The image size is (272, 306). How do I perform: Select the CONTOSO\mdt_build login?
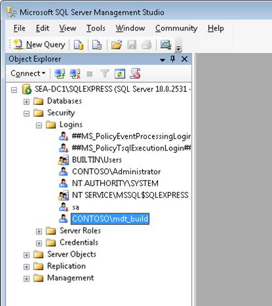tap(110, 219)
